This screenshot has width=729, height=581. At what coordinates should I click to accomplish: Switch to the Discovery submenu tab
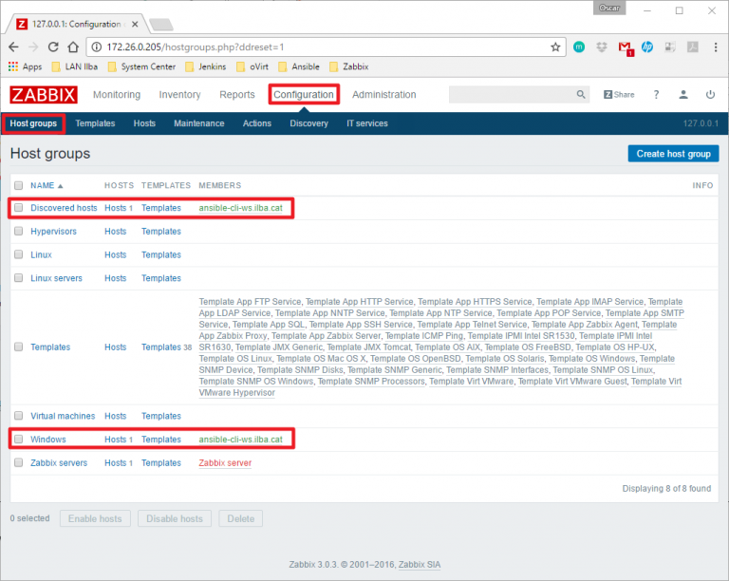309,123
